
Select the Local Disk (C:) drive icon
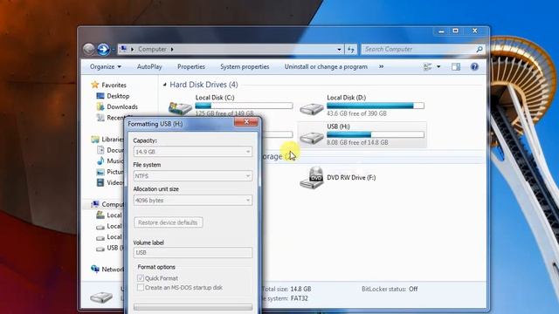pyautogui.click(x=180, y=108)
